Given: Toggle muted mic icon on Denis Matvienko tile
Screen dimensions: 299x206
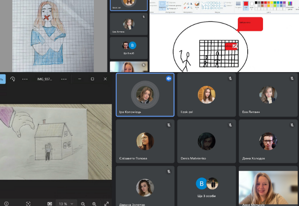Looking at the screenshot, I should tap(230, 125).
